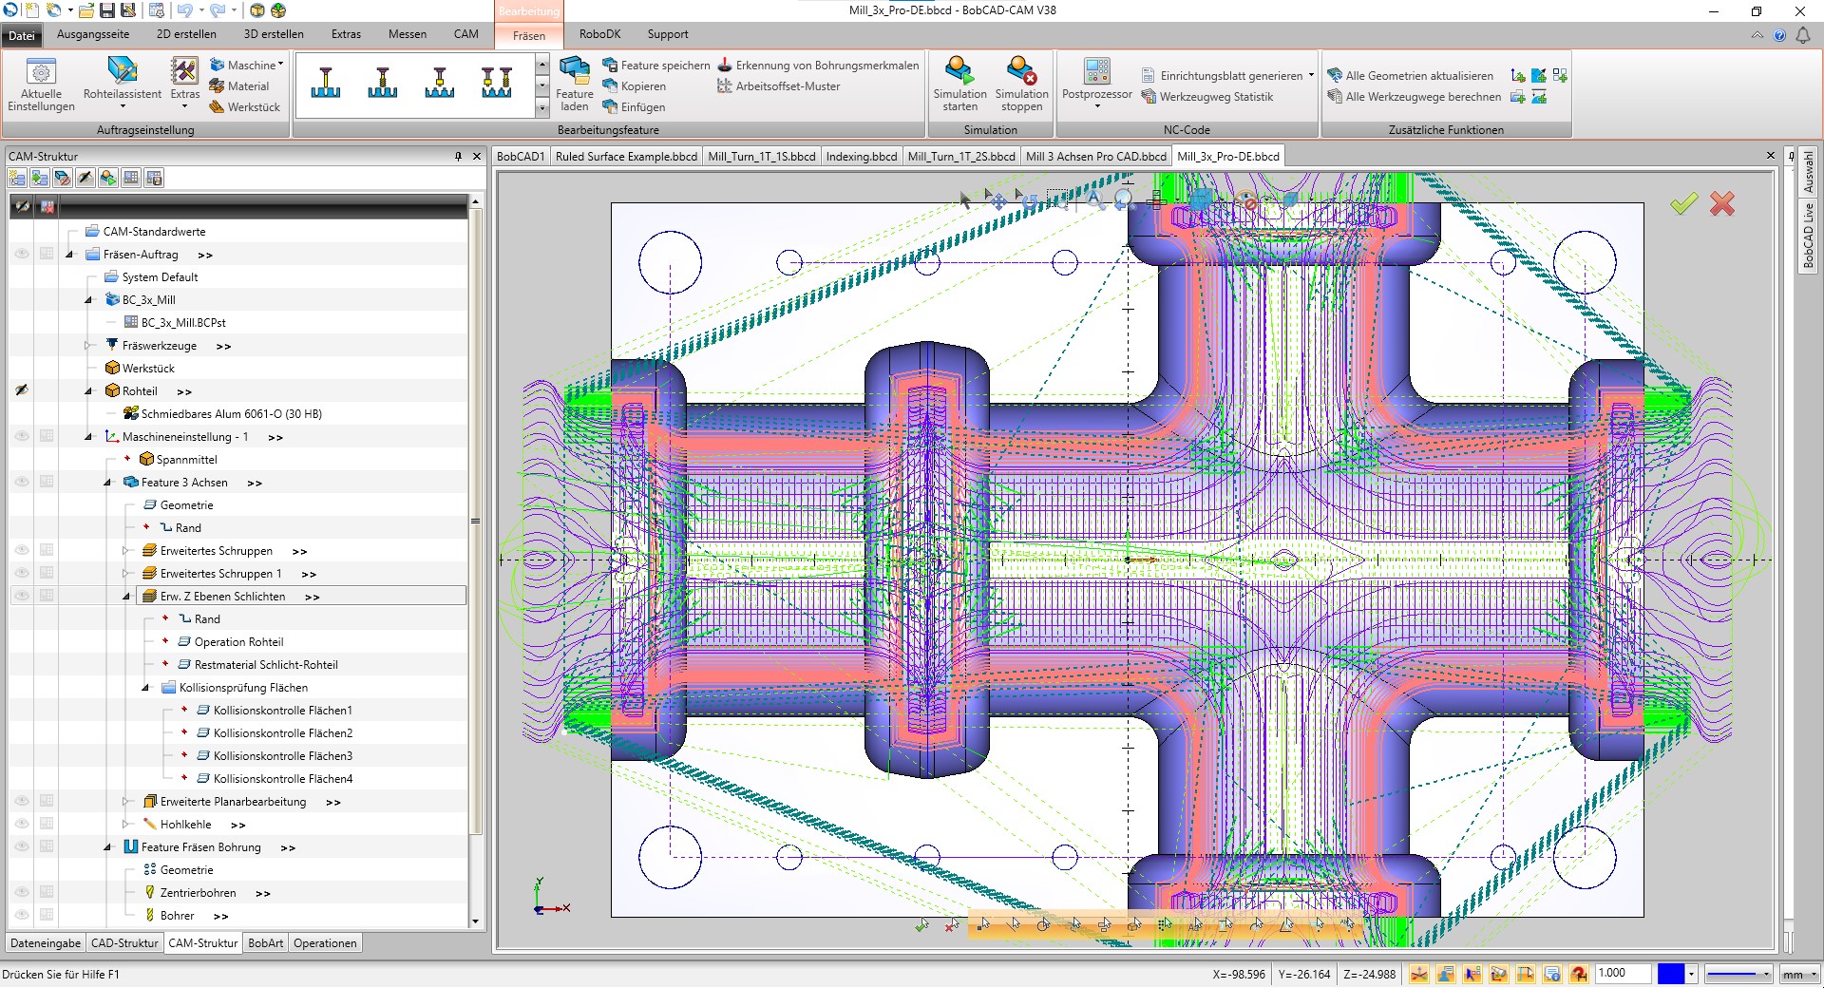Toggle visibility eye for Zentrierbohren

(22, 892)
